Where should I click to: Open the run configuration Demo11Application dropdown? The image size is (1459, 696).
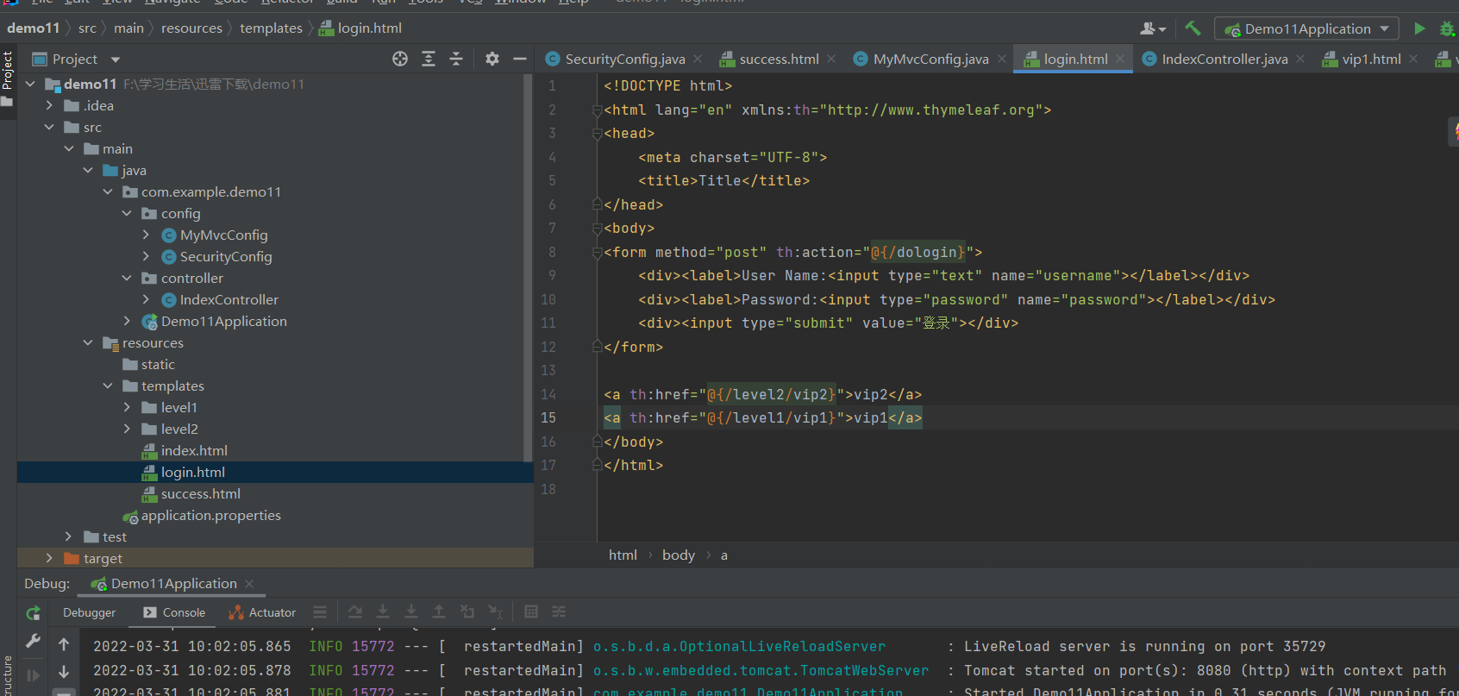[x=1306, y=28]
